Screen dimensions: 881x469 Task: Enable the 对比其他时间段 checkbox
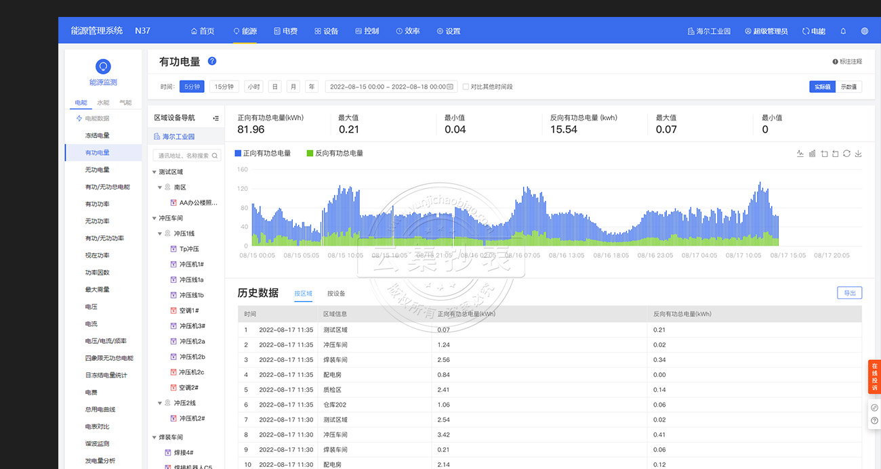pos(466,87)
